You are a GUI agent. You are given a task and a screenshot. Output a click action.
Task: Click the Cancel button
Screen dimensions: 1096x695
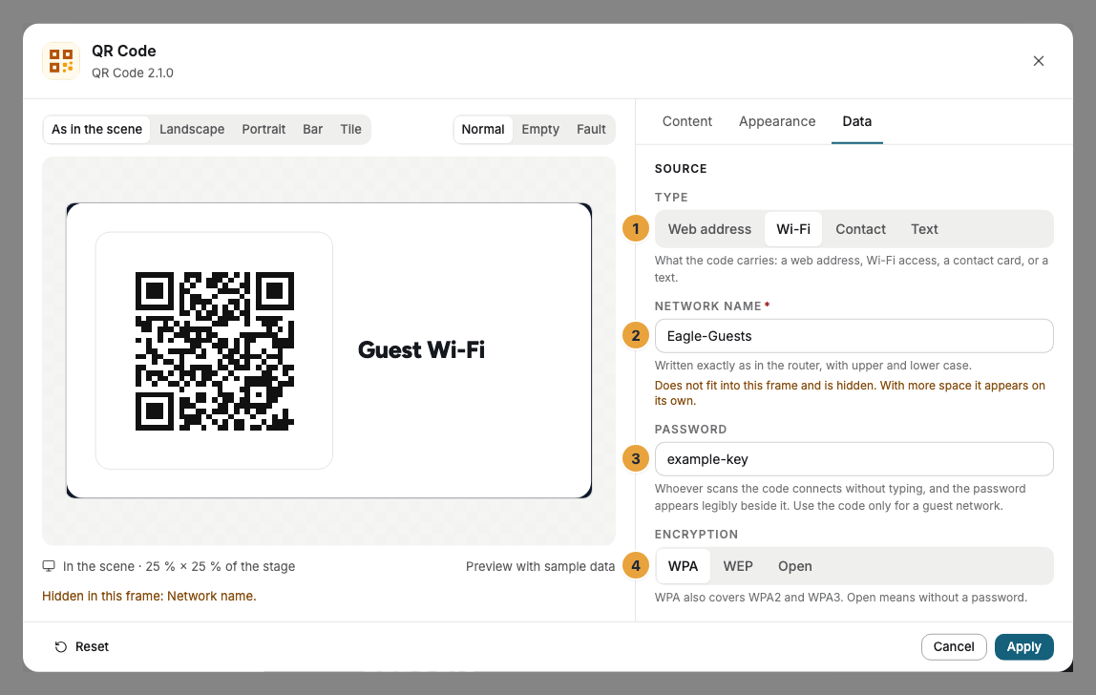click(954, 646)
